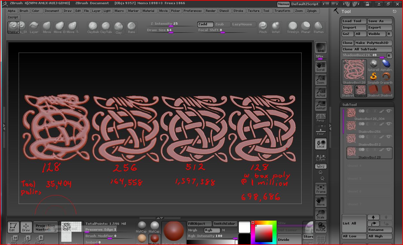Viewport: 403px width, 245px height.
Task: Open the Stroke menu
Action: [x=238, y=11]
